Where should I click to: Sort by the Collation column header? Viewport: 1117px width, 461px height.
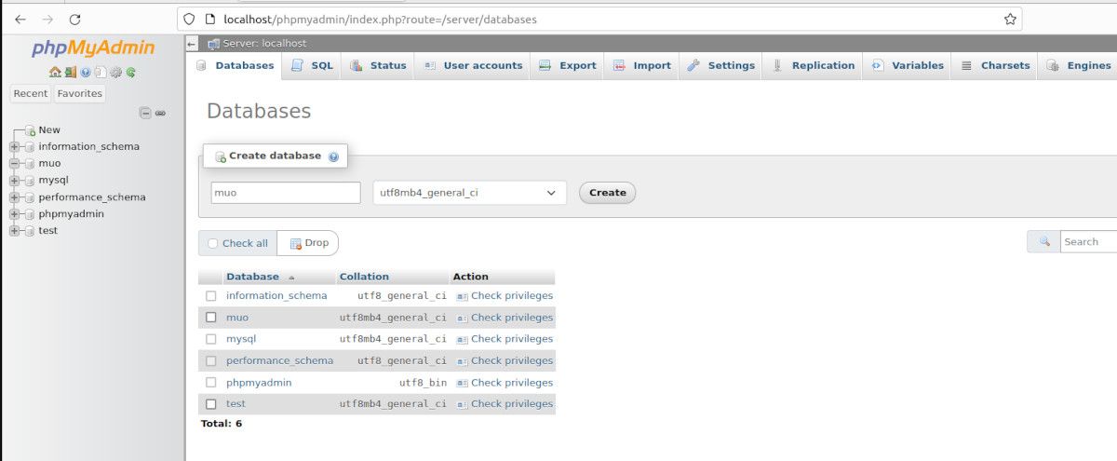[364, 277]
